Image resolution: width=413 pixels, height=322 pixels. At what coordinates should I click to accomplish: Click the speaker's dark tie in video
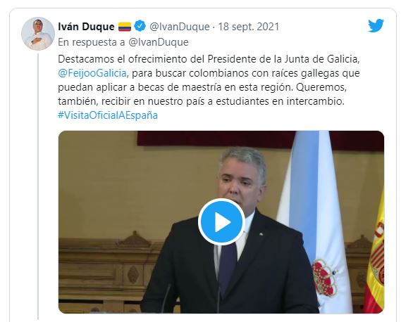pyautogui.click(x=228, y=268)
